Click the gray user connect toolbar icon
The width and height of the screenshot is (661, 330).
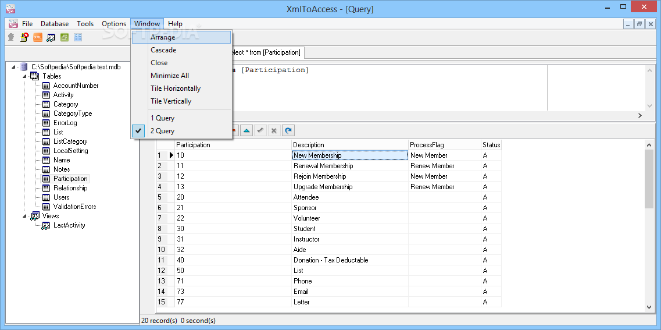tap(12, 38)
